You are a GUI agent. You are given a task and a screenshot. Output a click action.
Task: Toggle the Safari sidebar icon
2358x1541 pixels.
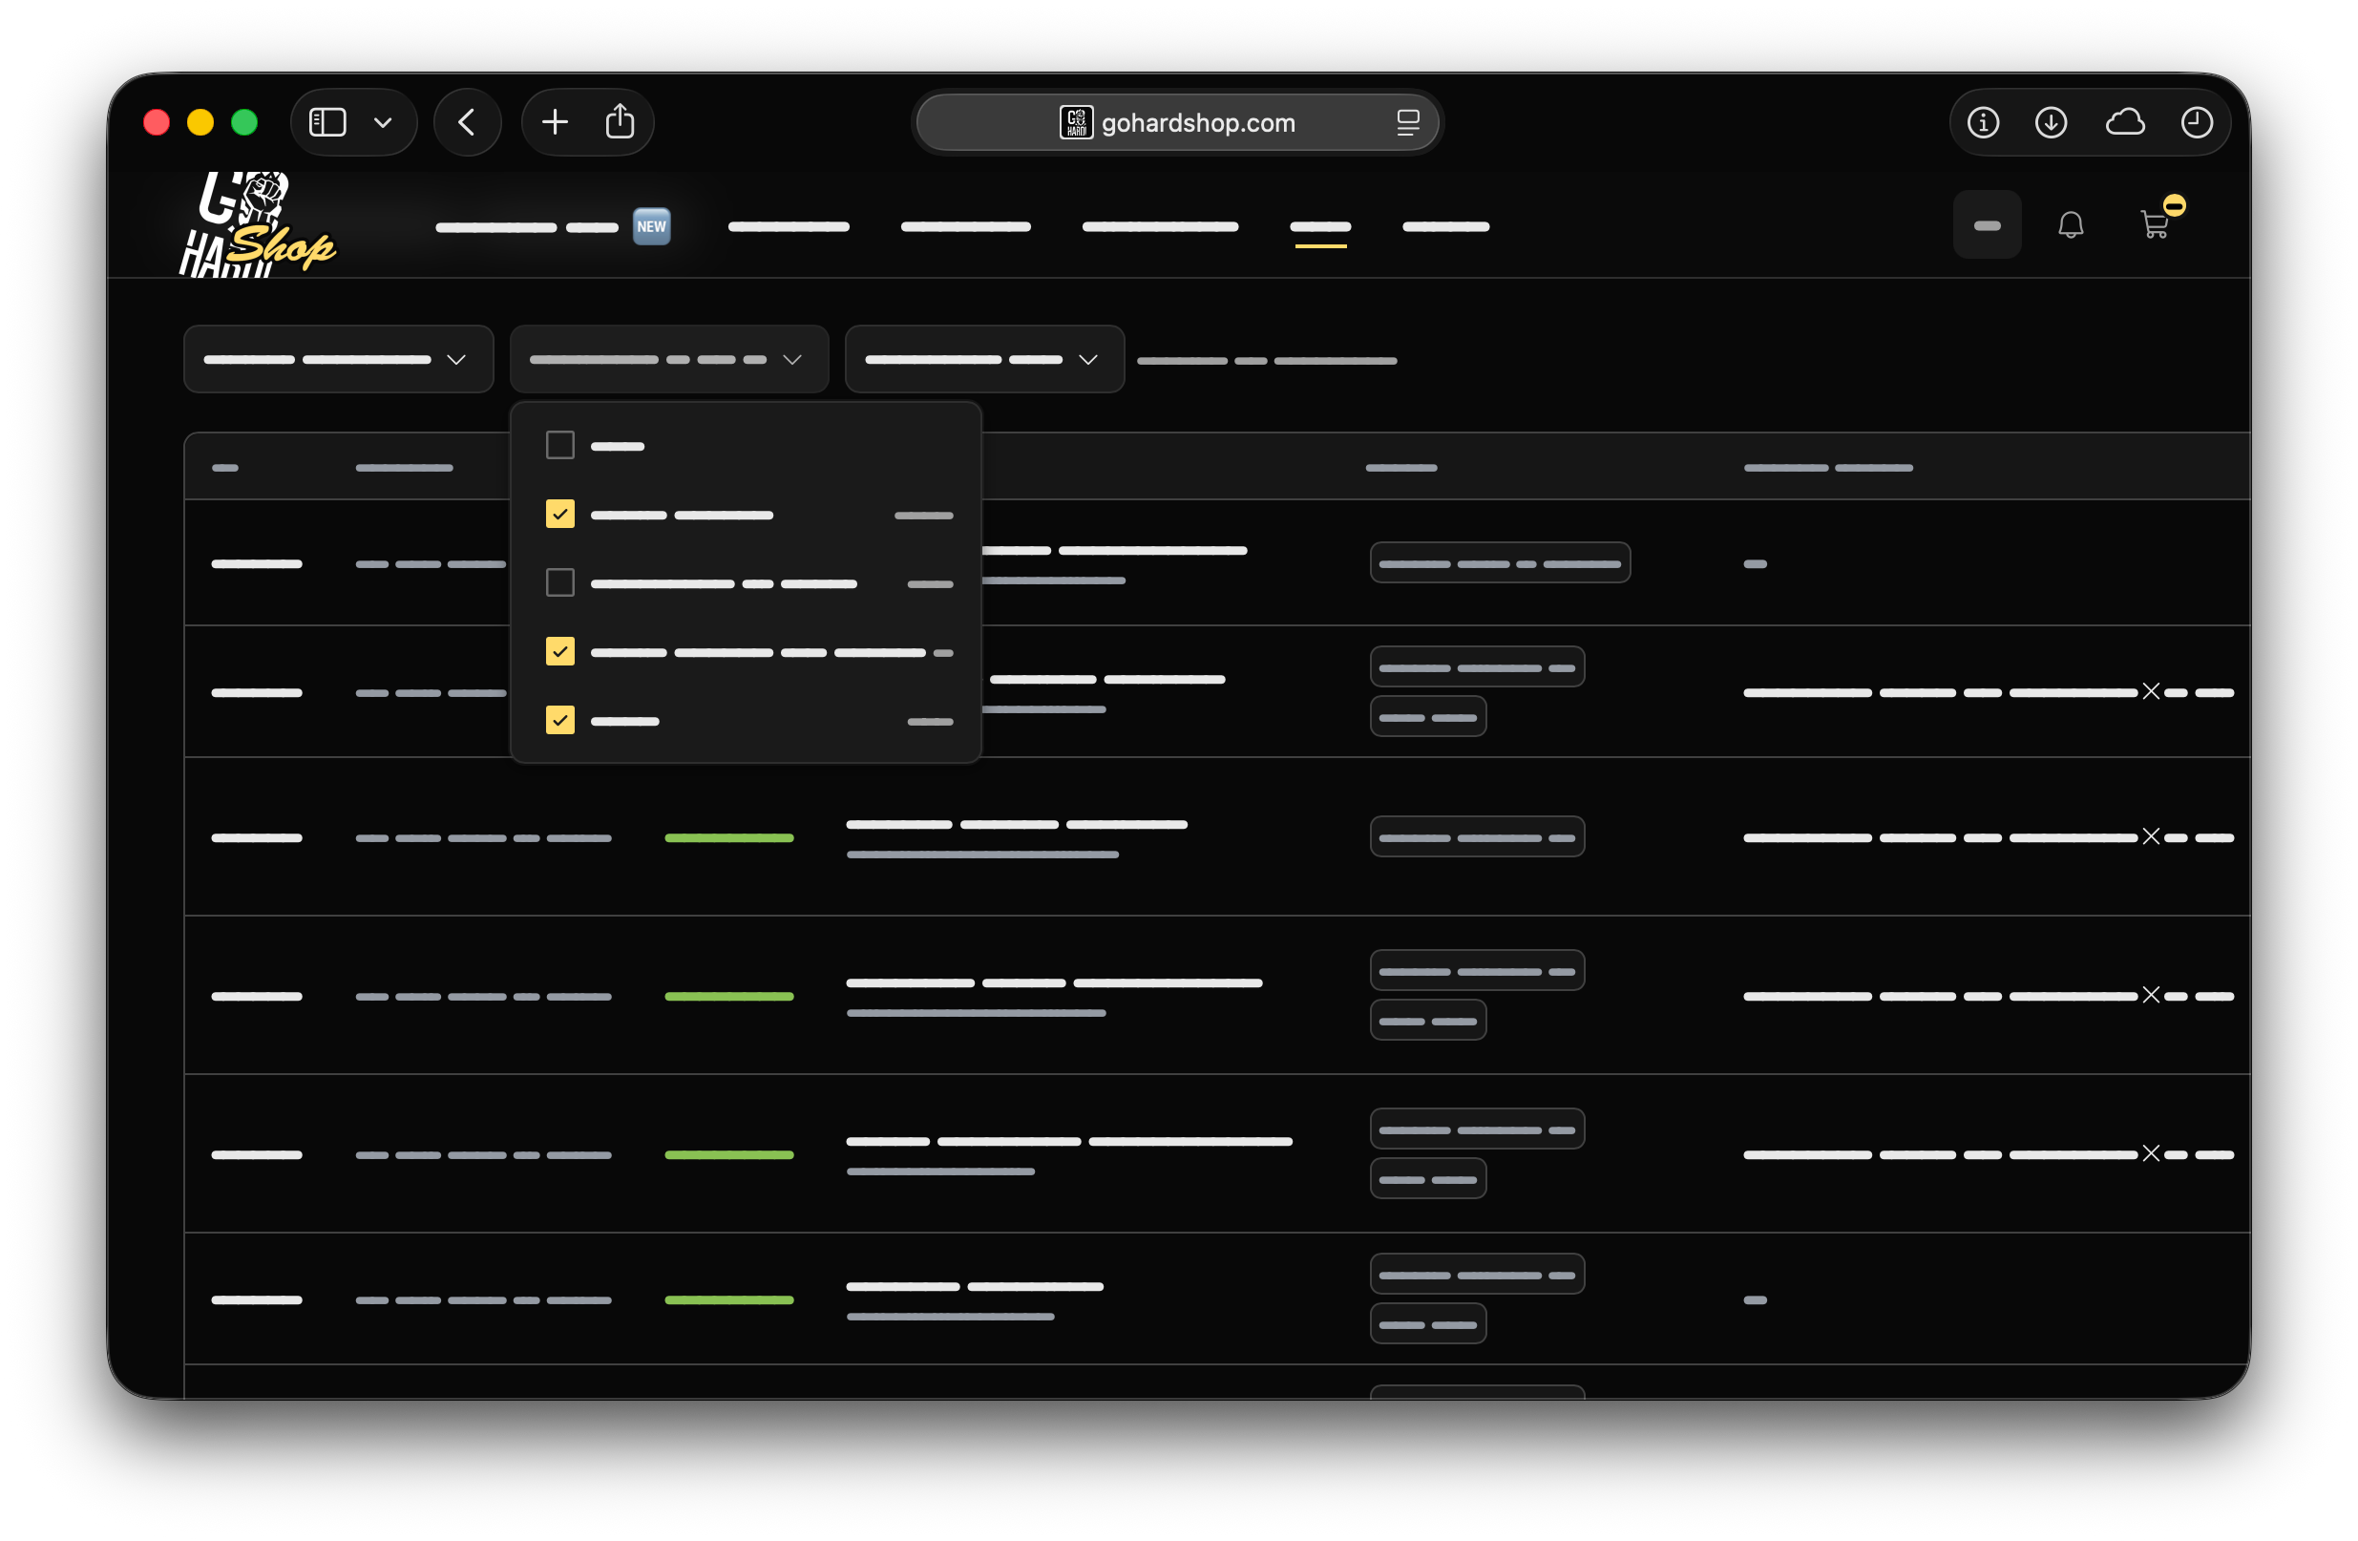pos(326,122)
